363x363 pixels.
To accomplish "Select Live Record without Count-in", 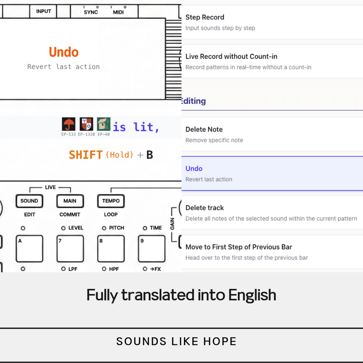I will (272, 61).
